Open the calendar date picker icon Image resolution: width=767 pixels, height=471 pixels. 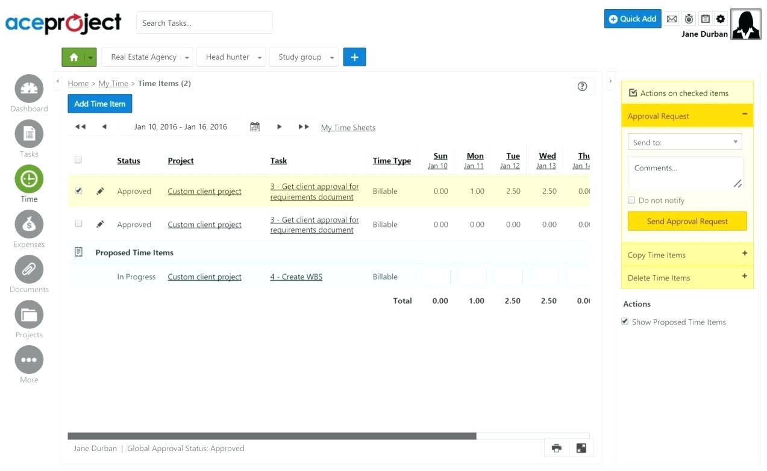point(255,126)
